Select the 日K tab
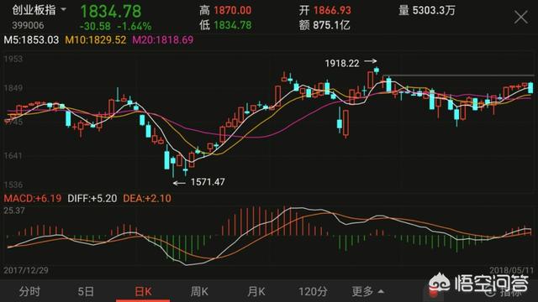The image size is (538, 302). 143,291
